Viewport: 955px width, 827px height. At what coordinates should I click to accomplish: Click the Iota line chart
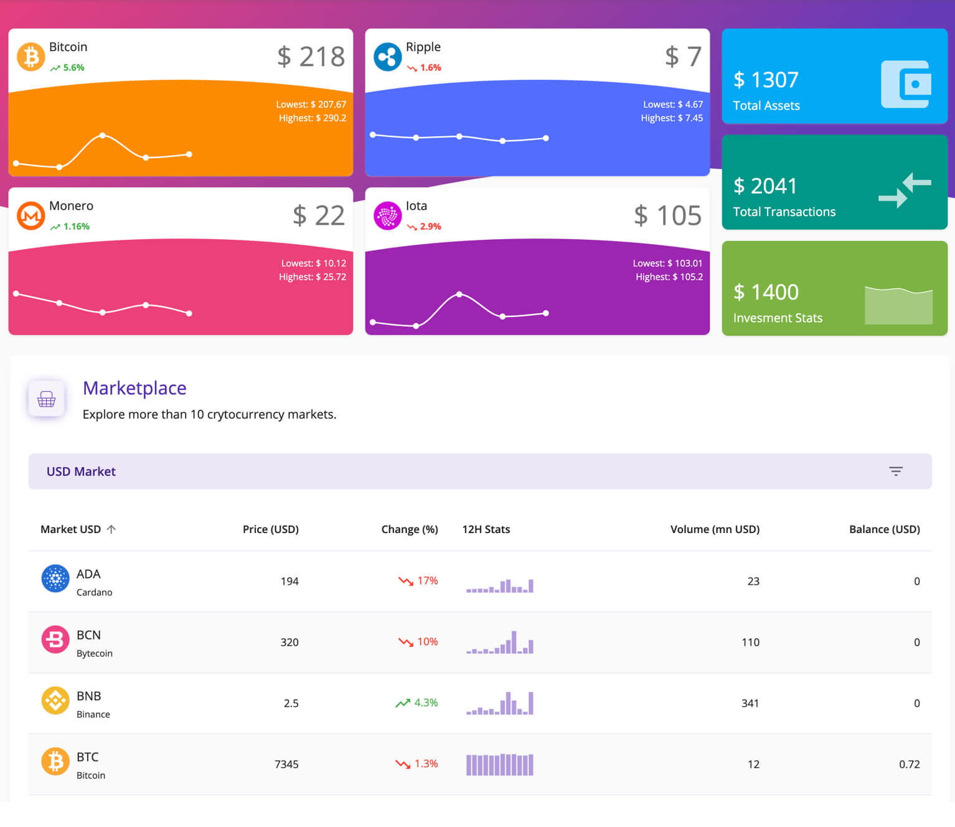459,310
